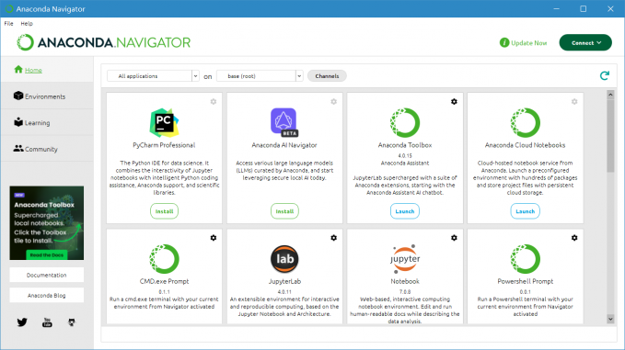Switch to the Learning tab
625x350 pixels.
(x=47, y=122)
